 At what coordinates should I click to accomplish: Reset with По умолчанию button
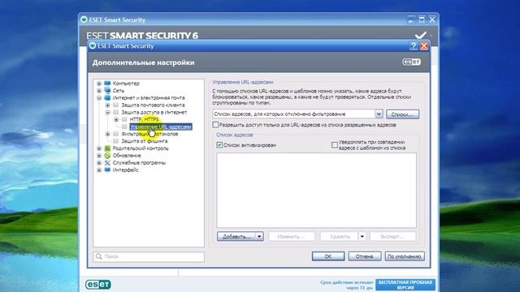coord(405,256)
